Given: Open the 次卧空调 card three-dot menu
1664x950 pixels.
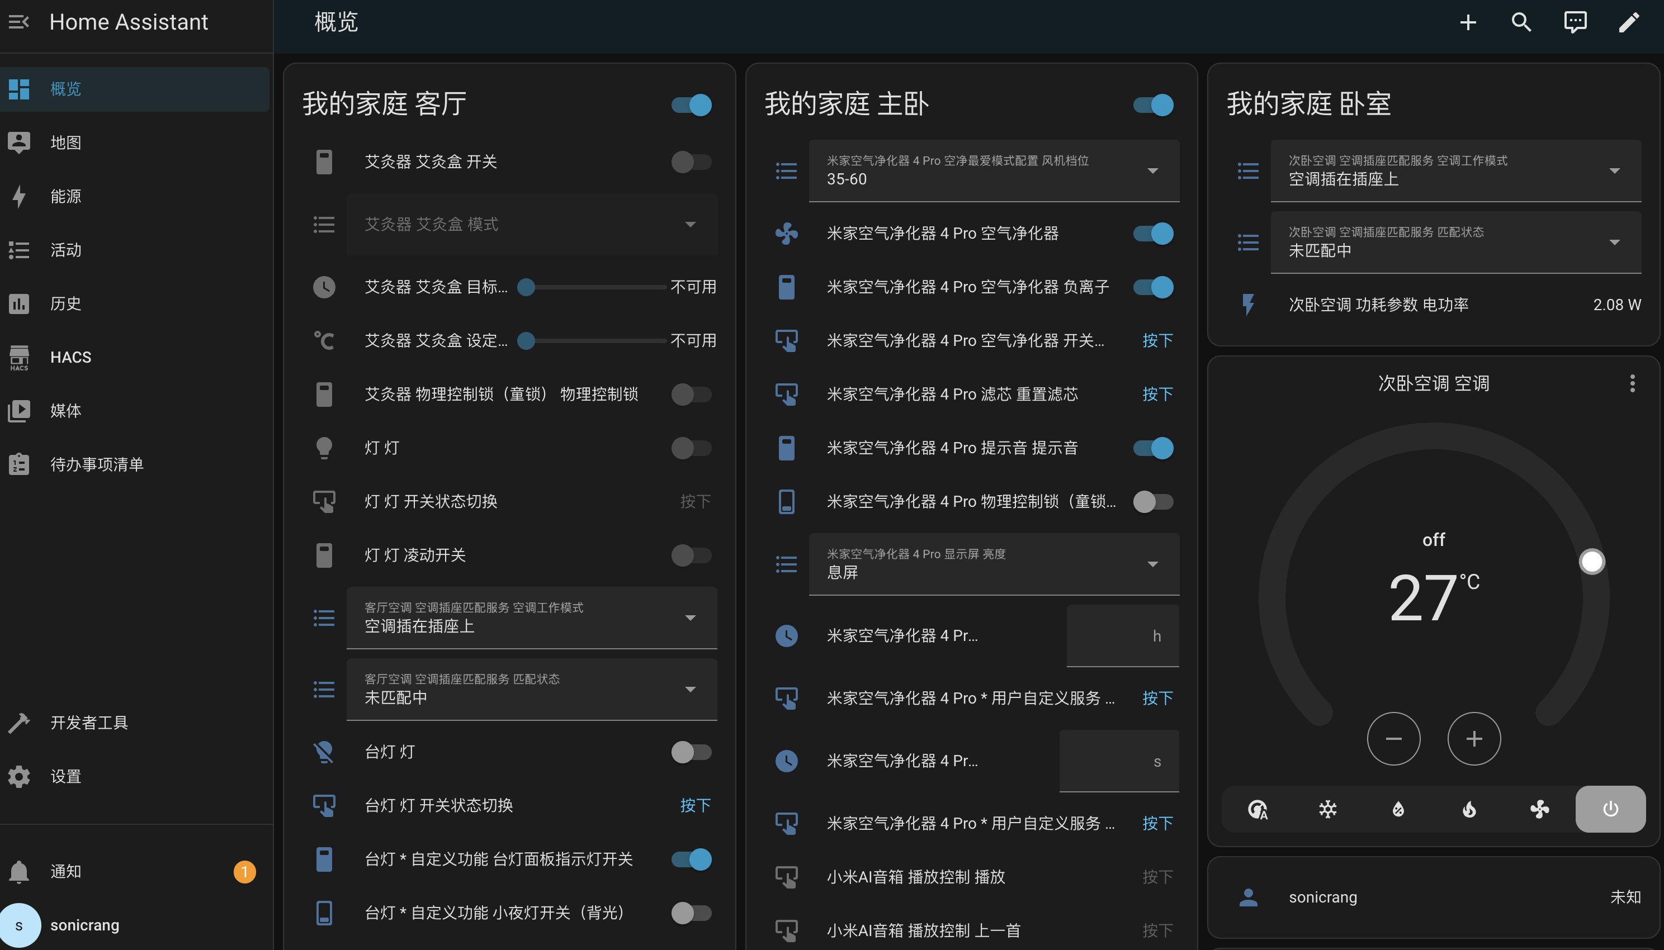Looking at the screenshot, I should tap(1632, 383).
